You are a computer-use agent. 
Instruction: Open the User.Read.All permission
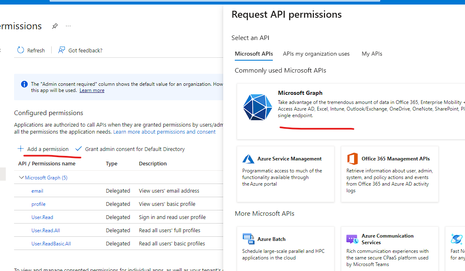pos(45,231)
